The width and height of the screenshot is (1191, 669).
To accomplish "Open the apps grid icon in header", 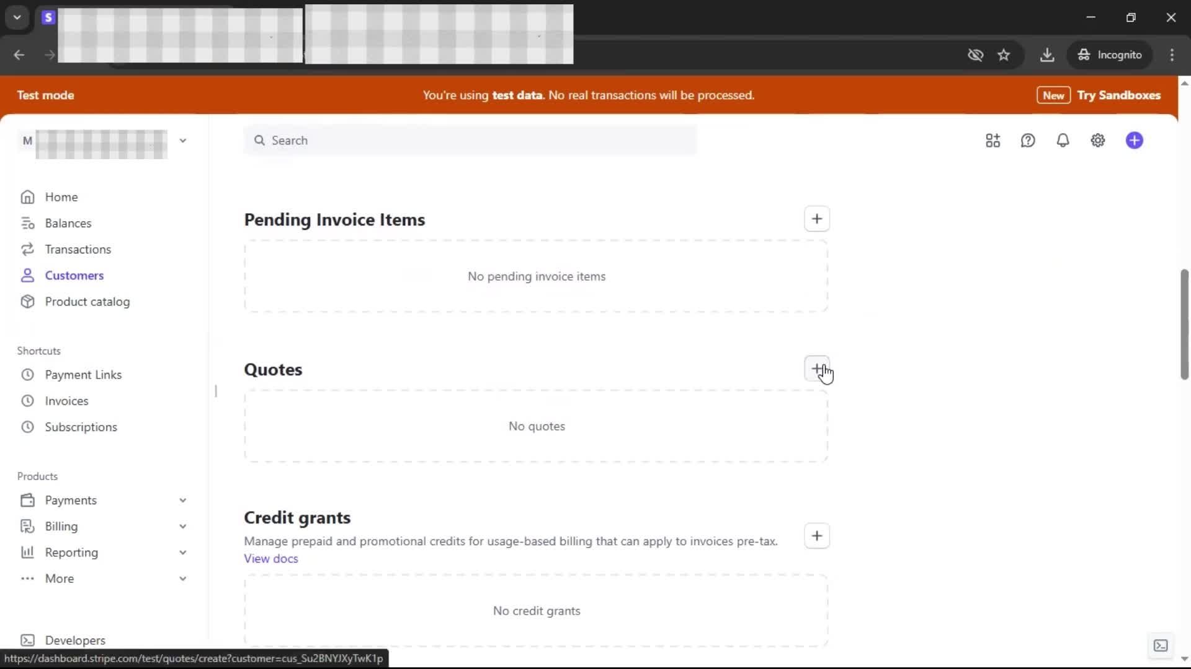I will [x=993, y=141].
